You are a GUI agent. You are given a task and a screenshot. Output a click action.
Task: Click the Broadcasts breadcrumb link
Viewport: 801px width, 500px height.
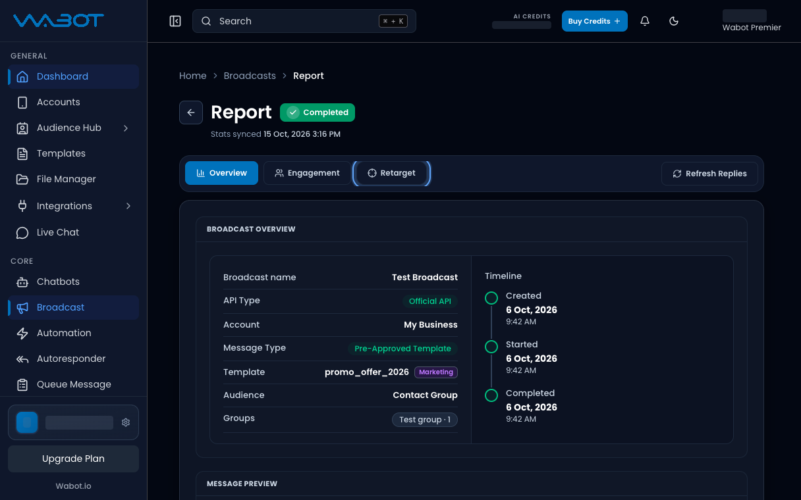pyautogui.click(x=250, y=76)
